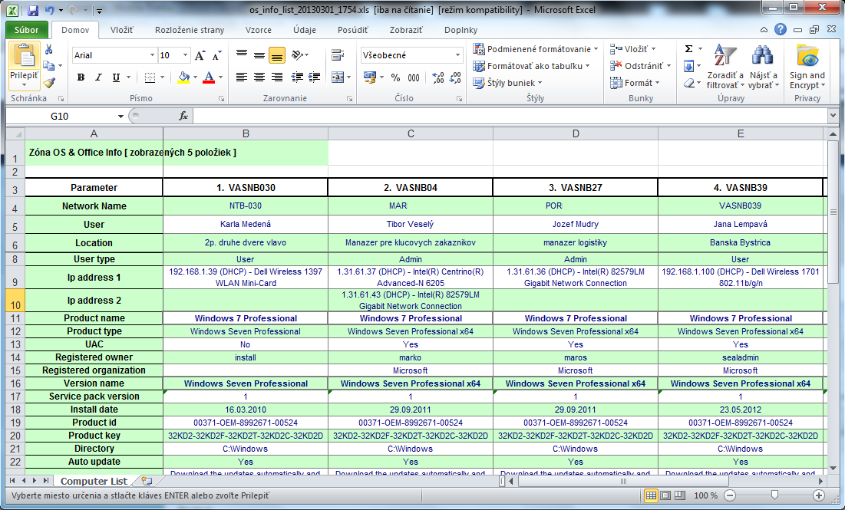Screen dimensions: 845x510
Task: Click the red font color A icon
Action: click(x=209, y=77)
